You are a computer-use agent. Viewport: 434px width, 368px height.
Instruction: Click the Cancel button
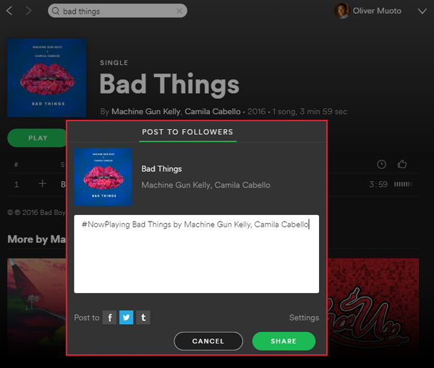point(208,341)
